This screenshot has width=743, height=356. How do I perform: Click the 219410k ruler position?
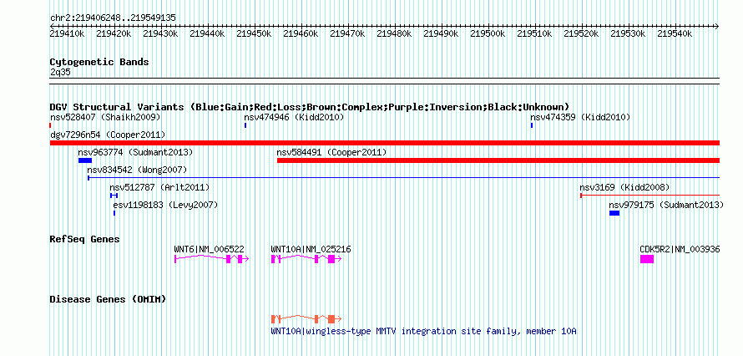(68, 33)
